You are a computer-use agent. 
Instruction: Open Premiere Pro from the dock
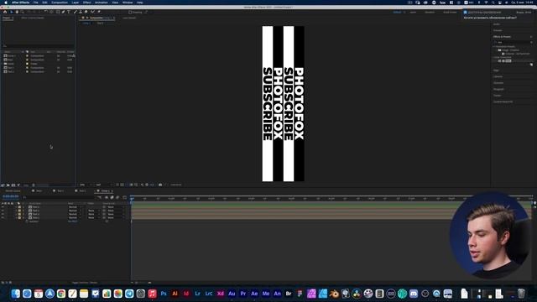(243, 294)
